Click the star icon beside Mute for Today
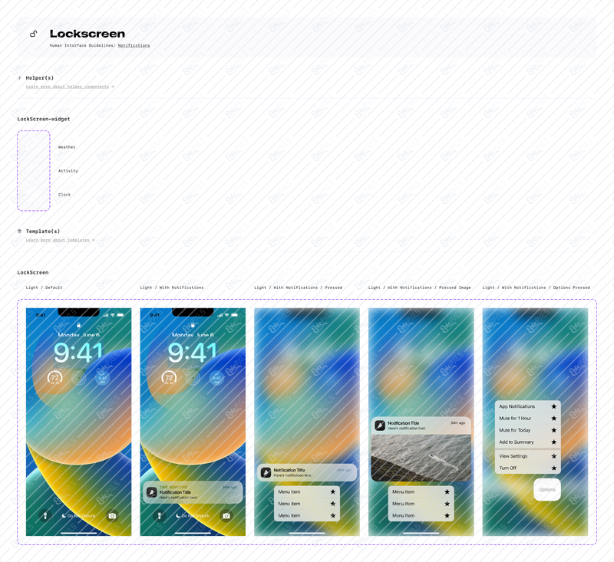 [553, 430]
